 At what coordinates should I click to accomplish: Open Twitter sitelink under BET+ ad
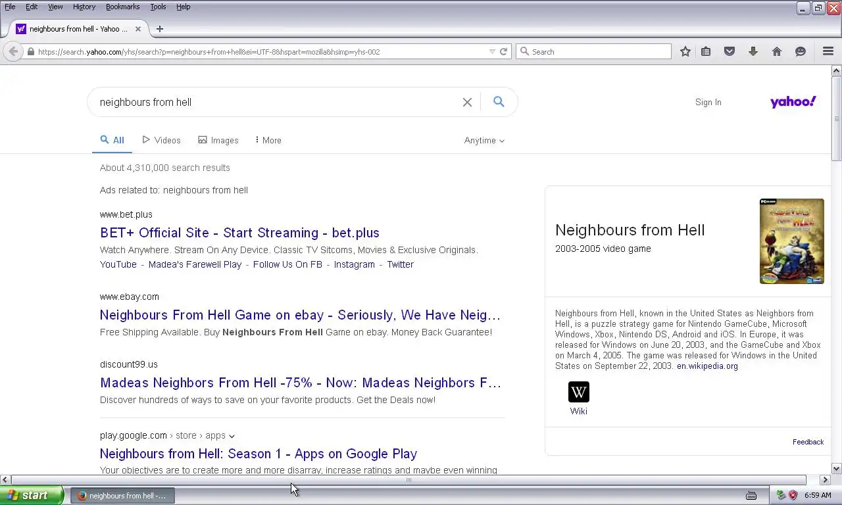click(400, 264)
